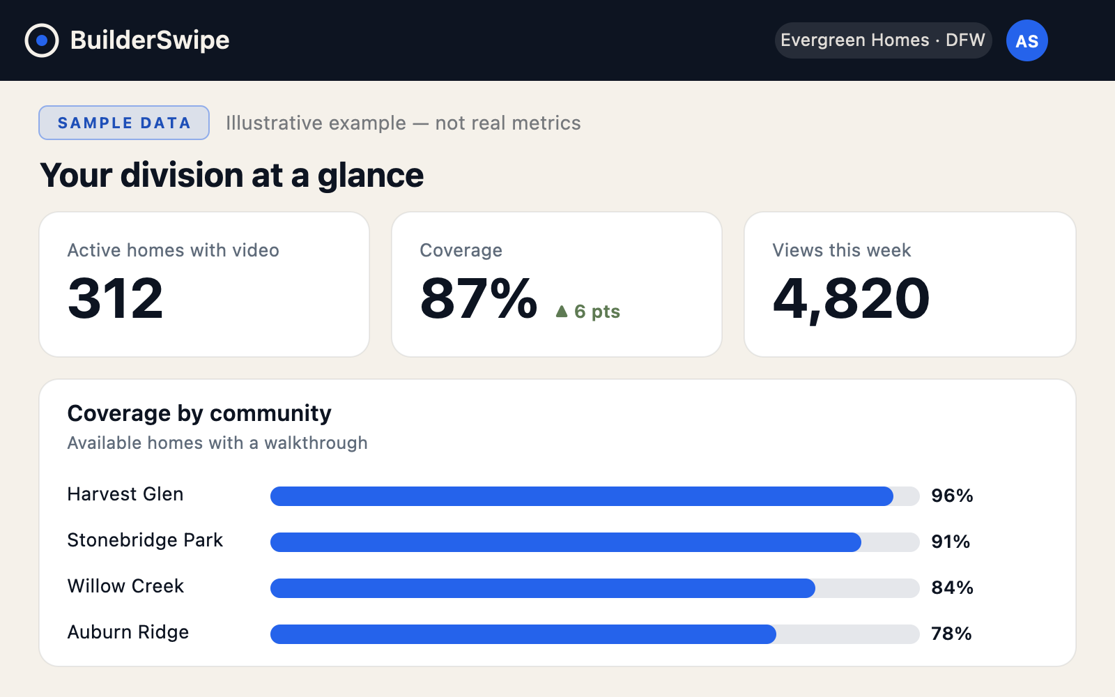Select the Willow Creek community label
This screenshot has width=1115, height=697.
point(125,586)
